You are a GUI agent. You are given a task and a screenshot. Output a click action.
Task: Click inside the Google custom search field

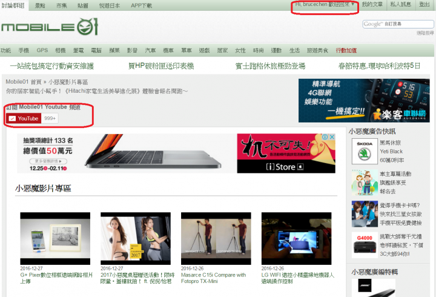point(398,24)
